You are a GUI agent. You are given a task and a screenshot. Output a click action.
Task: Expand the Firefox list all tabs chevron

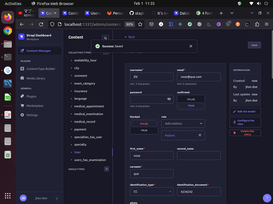(x=232, y=13)
